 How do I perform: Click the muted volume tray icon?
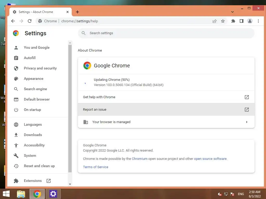220,194
